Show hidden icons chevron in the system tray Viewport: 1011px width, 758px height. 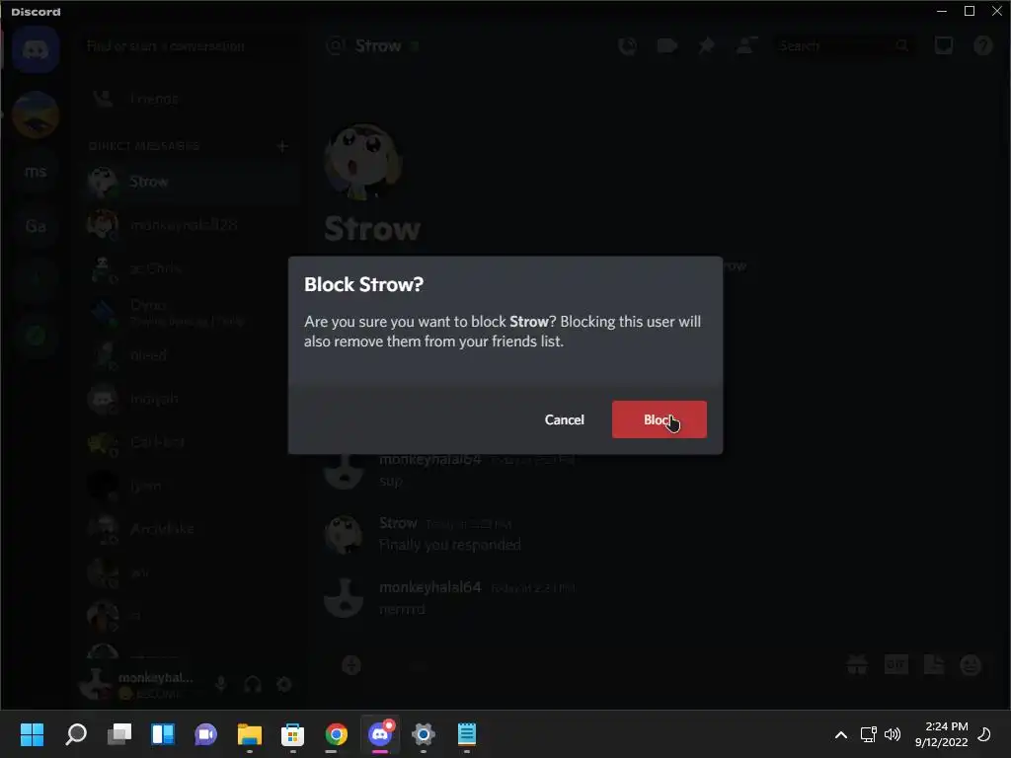click(x=841, y=734)
